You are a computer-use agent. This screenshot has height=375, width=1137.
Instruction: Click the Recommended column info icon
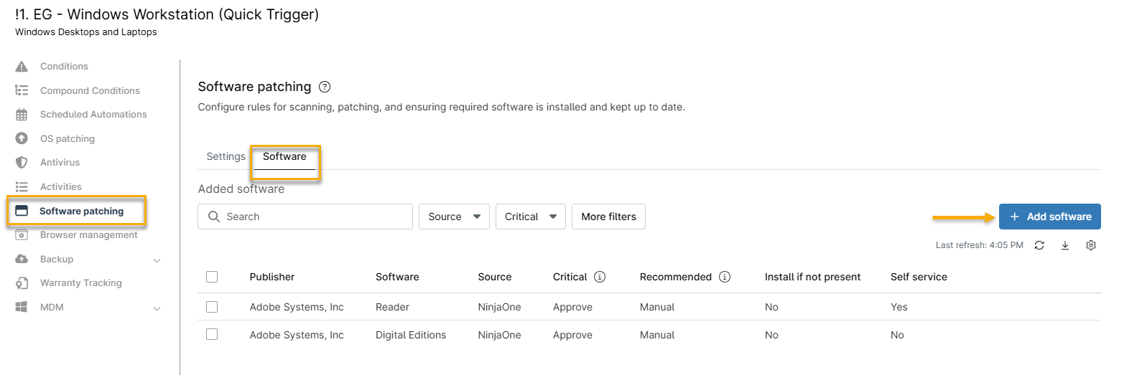(x=725, y=277)
